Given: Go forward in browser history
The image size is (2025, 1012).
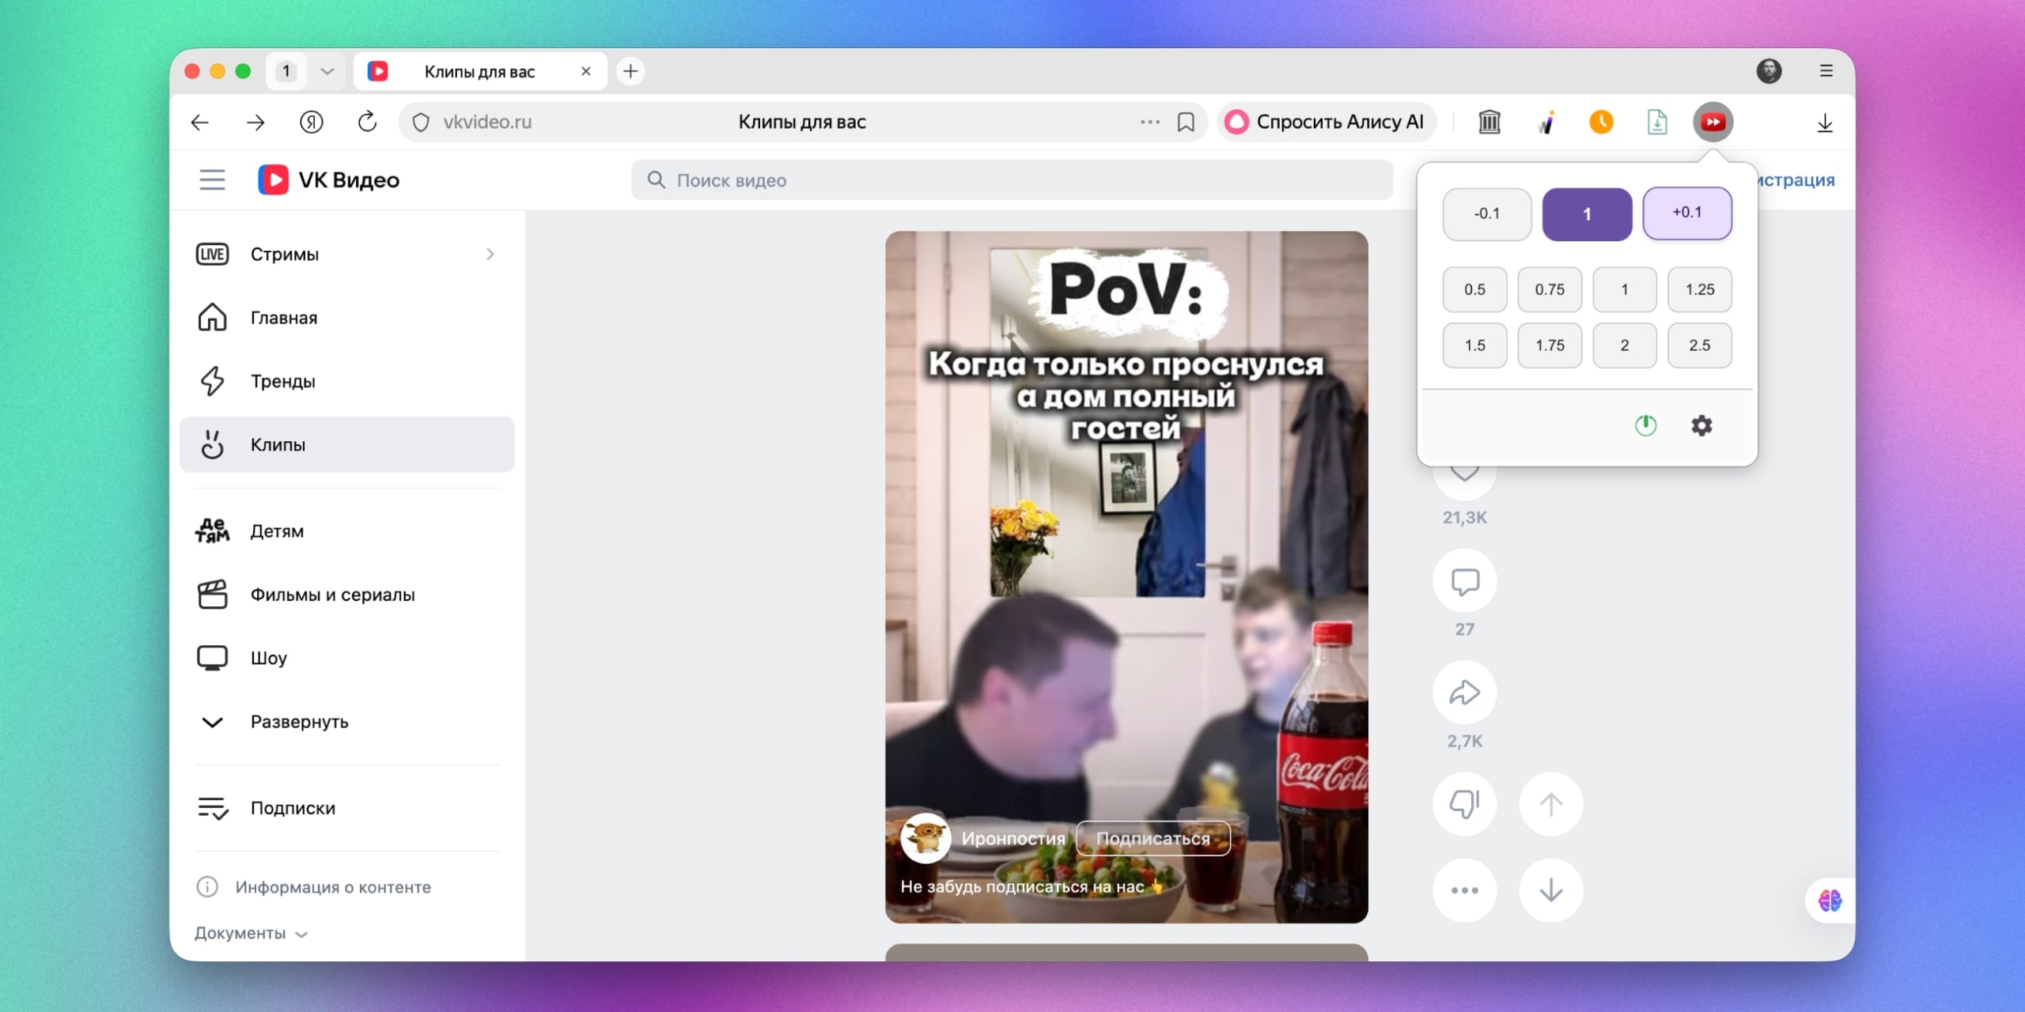Looking at the screenshot, I should 255,123.
